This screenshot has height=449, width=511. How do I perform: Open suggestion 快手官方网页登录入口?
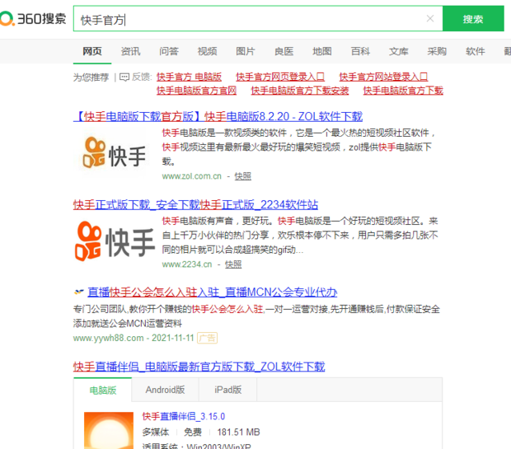click(x=280, y=77)
